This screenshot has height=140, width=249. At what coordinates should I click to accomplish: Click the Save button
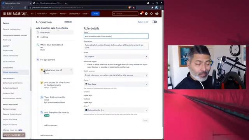pos(145,121)
